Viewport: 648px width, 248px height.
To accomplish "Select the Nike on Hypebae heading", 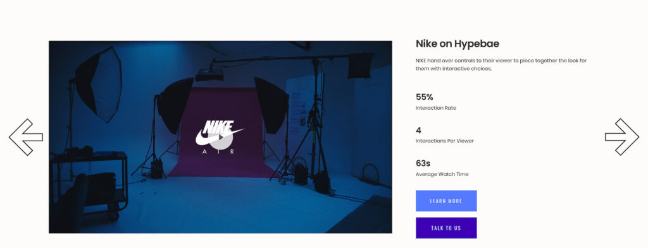I will 458,44.
